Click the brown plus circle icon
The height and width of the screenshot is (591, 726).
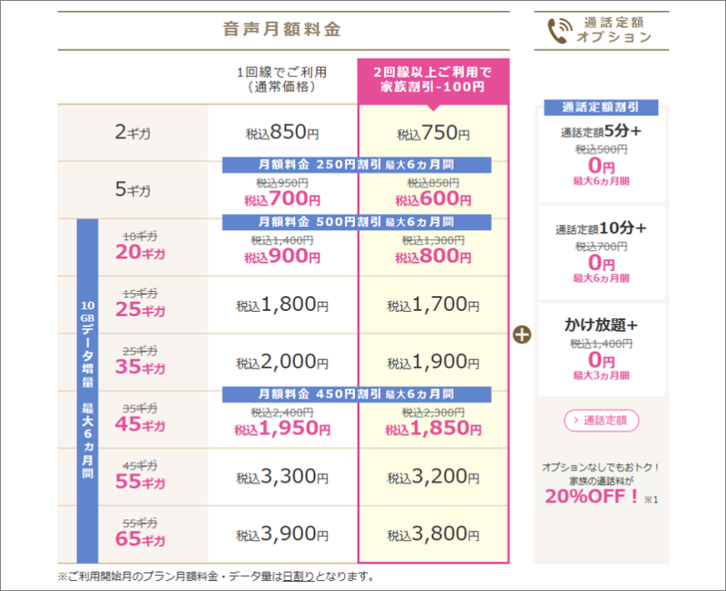pyautogui.click(x=522, y=333)
